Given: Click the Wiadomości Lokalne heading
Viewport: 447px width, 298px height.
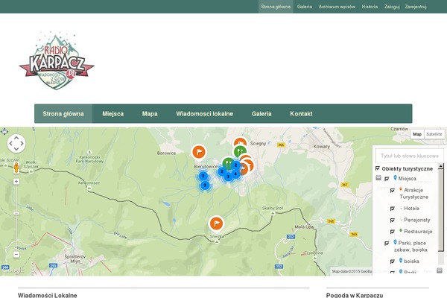Looking at the screenshot, I should (x=48, y=295).
